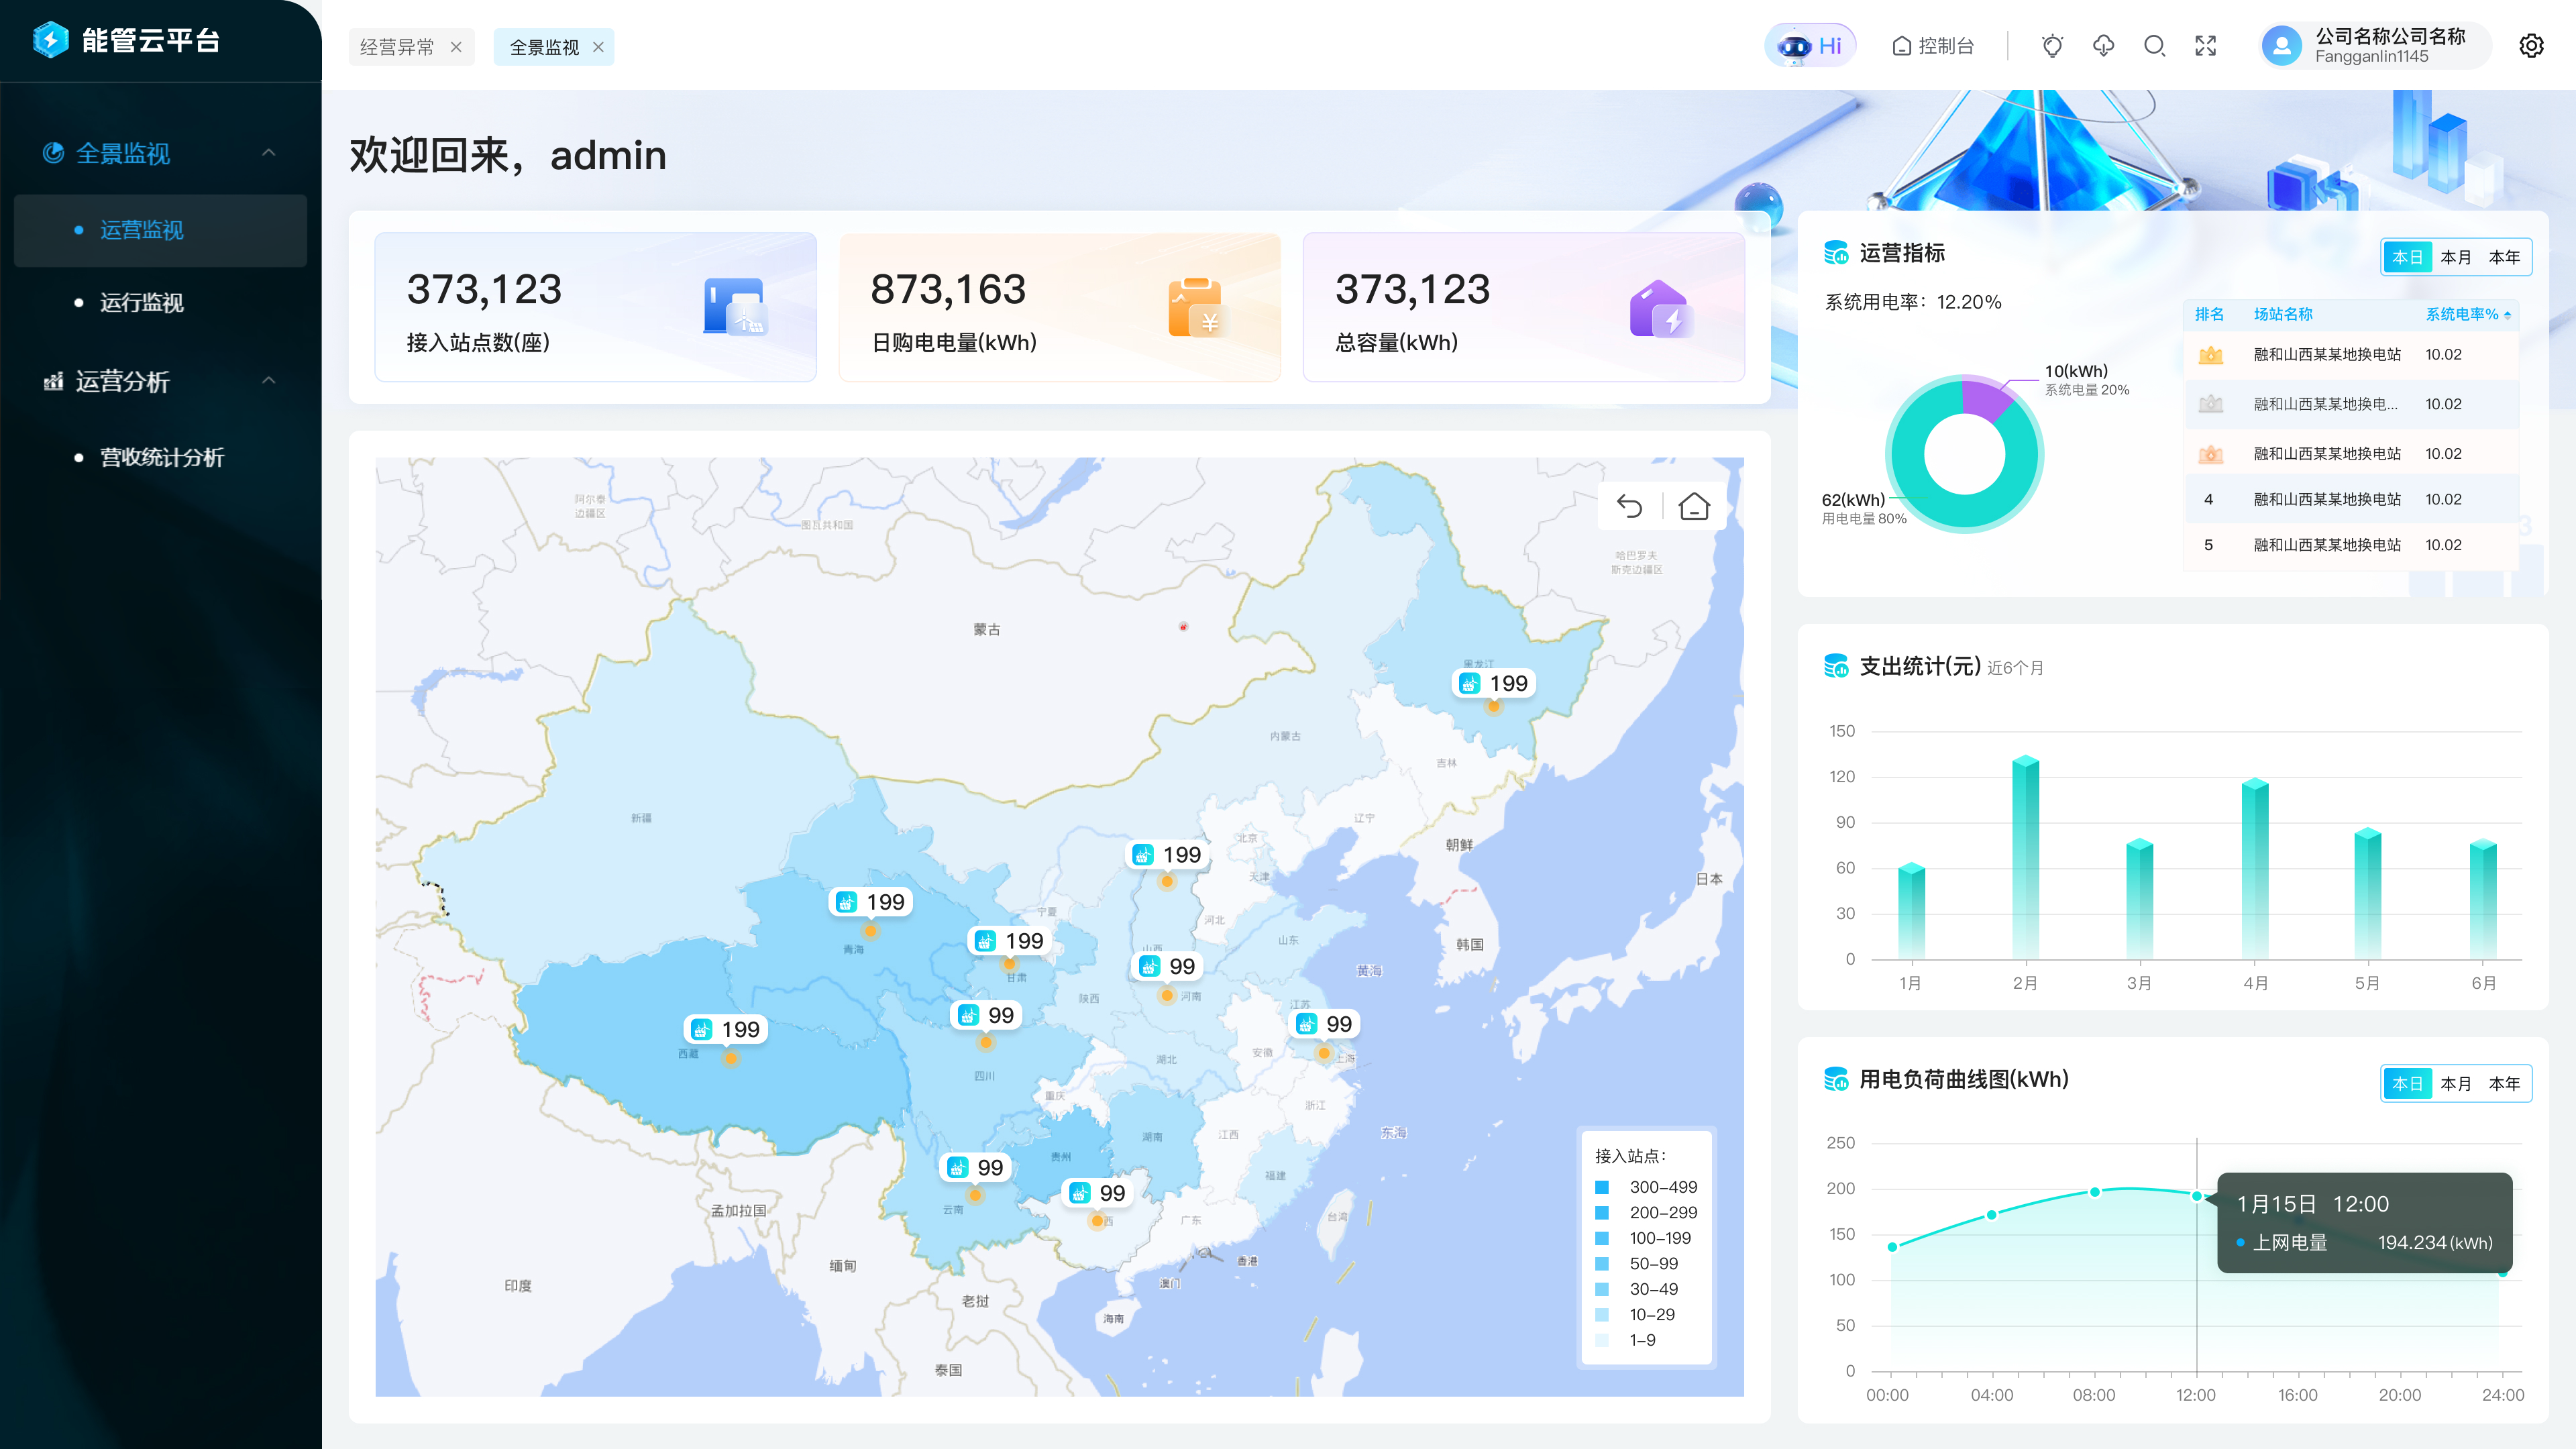Switch 运营指标 panel to 本月
Screen dimensions: 2576x1449
click(x=2455, y=257)
